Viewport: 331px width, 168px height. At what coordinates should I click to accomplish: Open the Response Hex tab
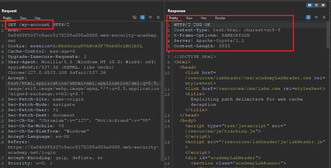click(204, 18)
